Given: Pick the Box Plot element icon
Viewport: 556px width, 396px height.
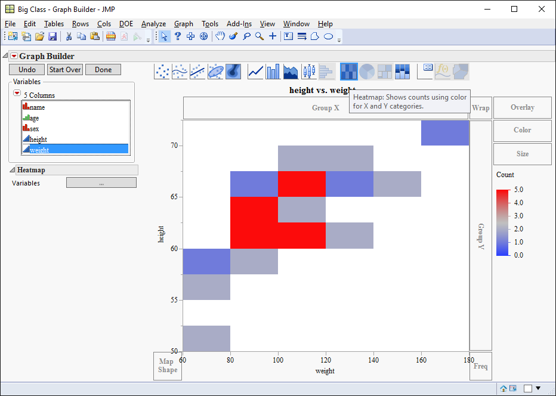Looking at the screenshot, I should 308,71.
